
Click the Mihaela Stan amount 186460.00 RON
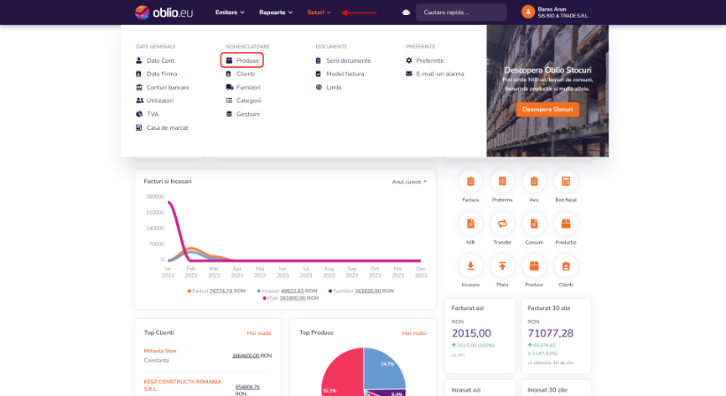(251, 356)
